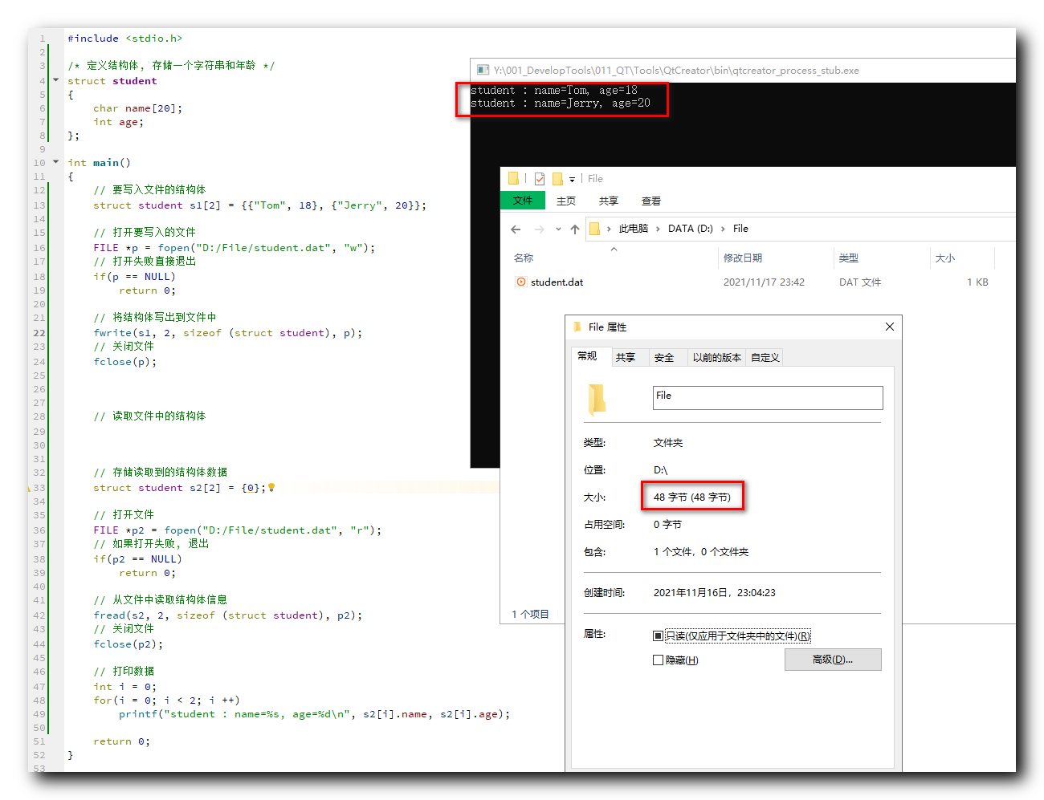
Task: Click the File name input field
Action: pyautogui.click(x=768, y=398)
